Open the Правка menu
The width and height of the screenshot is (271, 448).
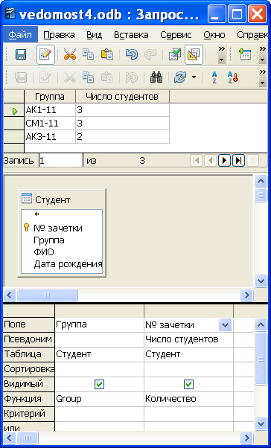[59, 35]
